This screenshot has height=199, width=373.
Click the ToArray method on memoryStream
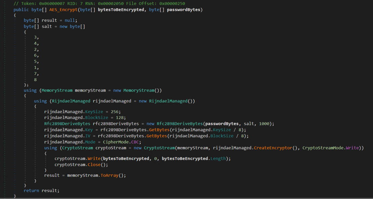[111, 175]
